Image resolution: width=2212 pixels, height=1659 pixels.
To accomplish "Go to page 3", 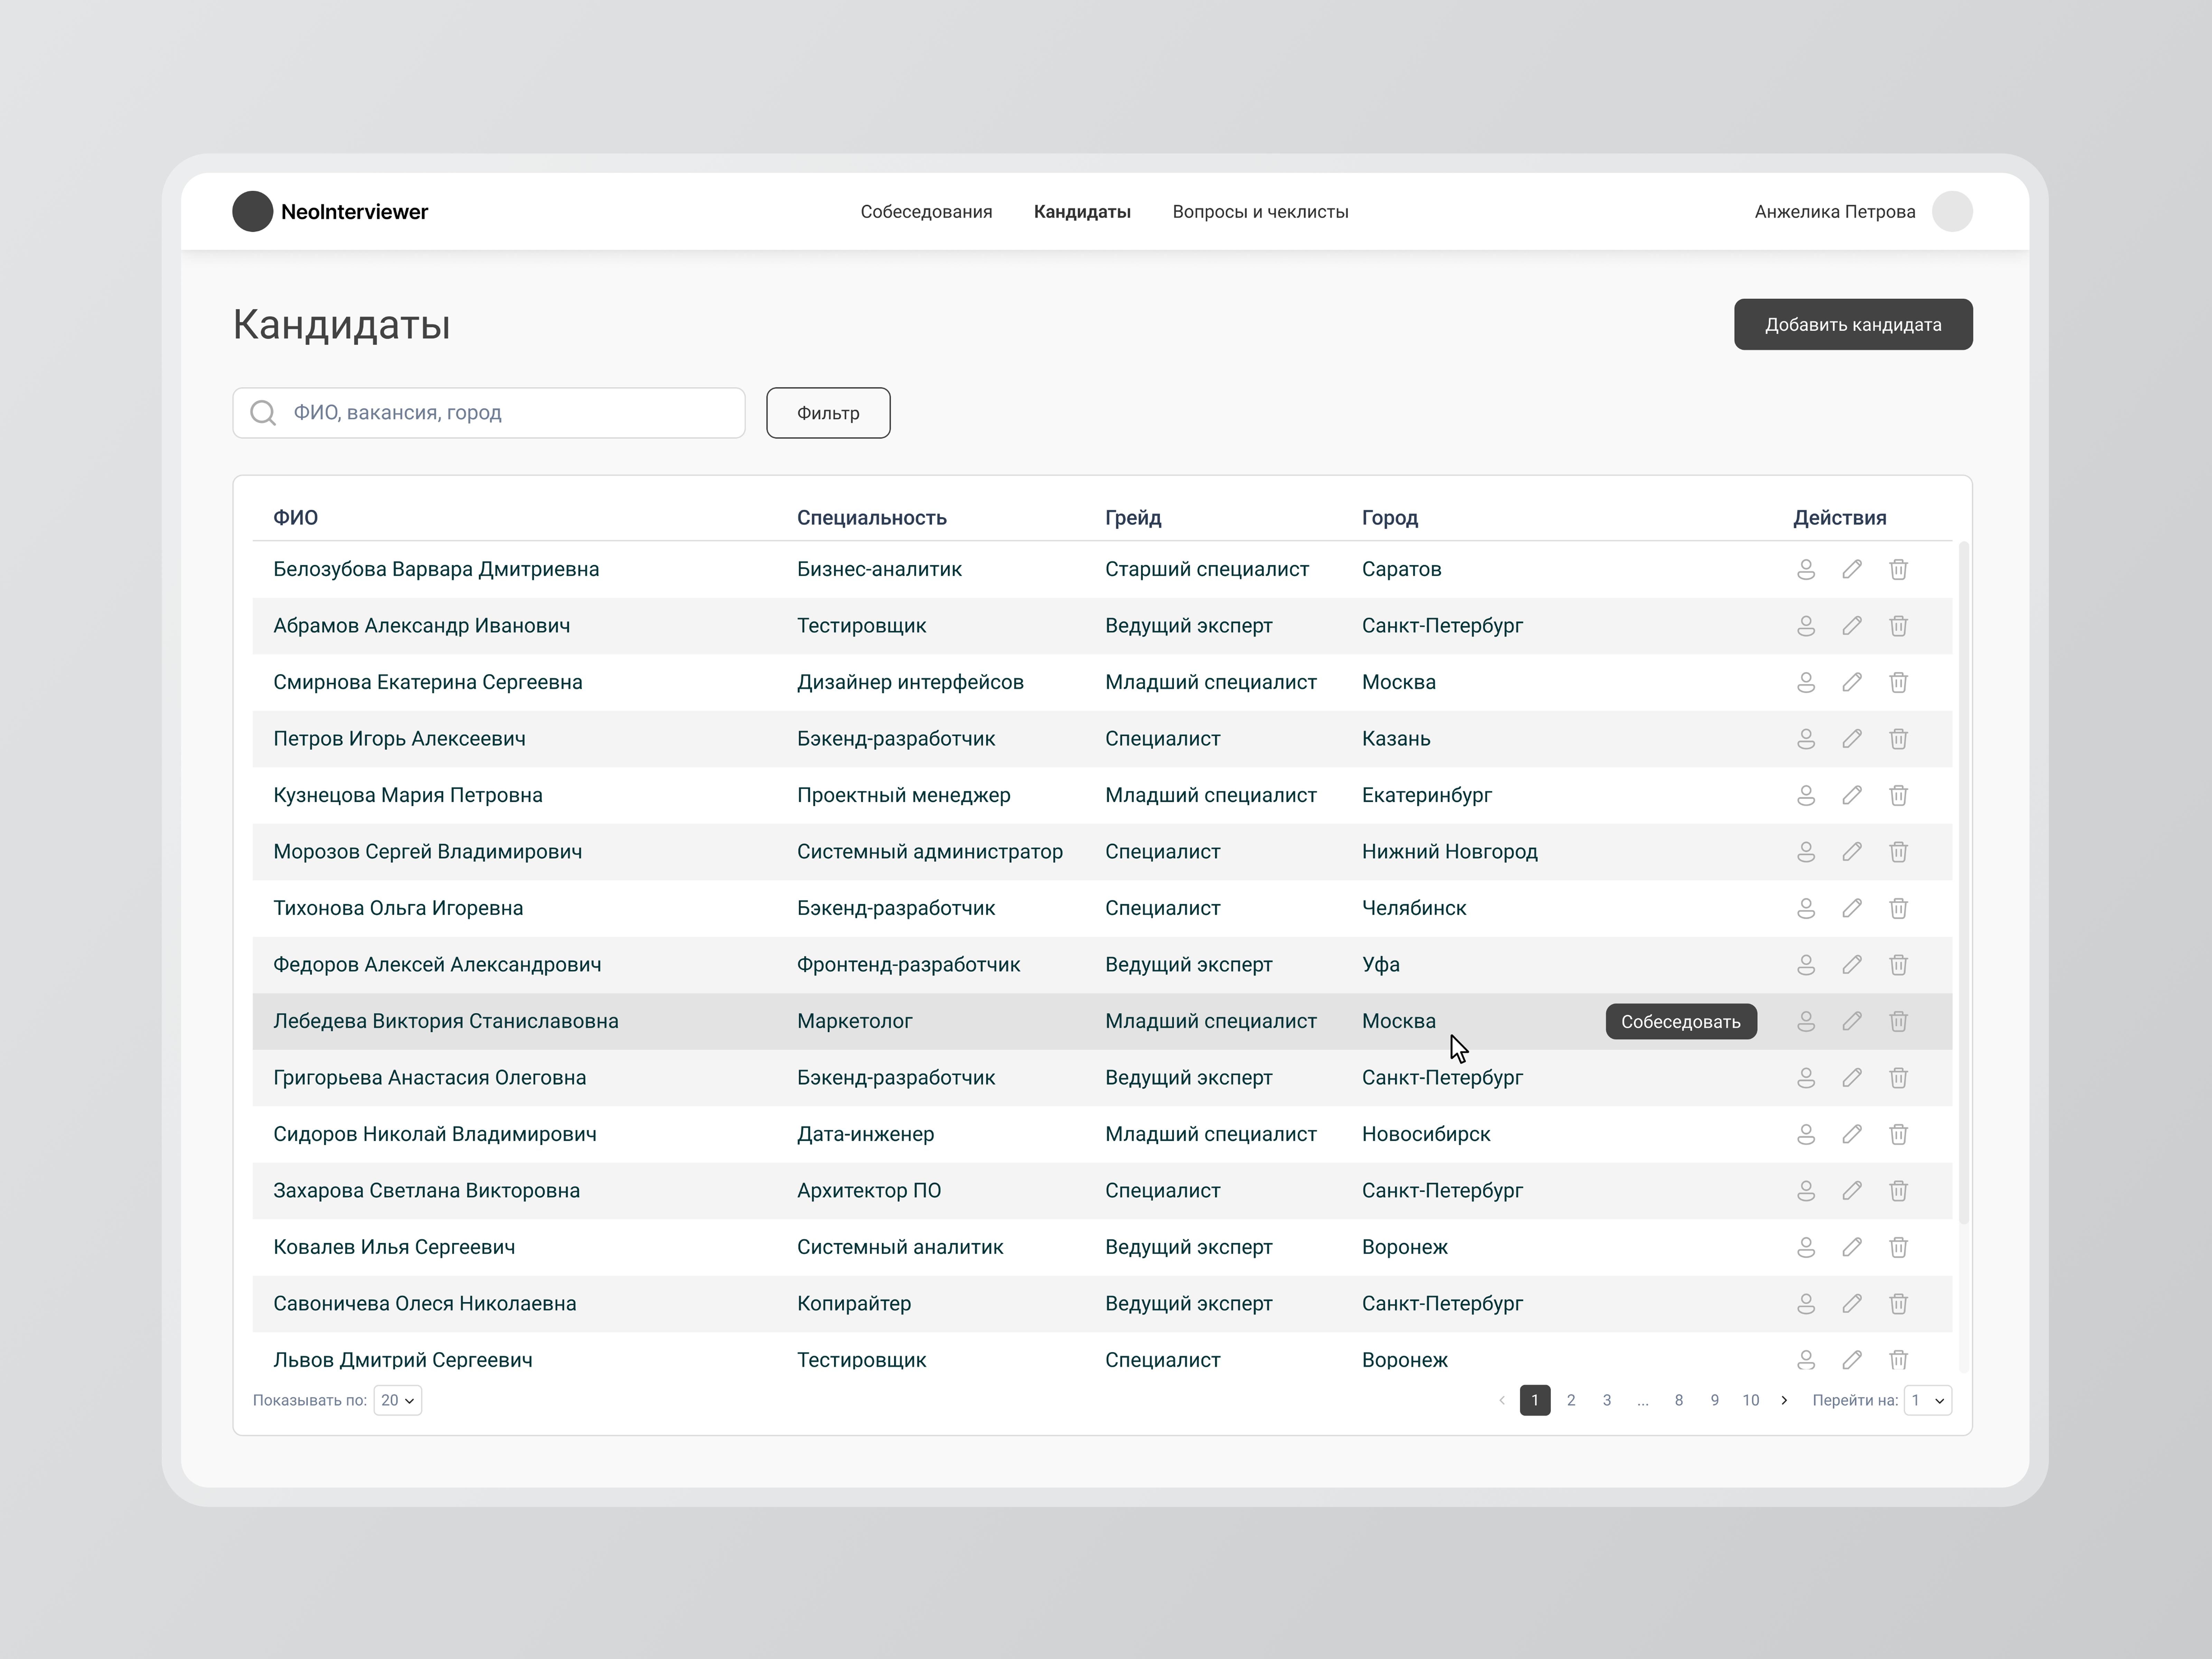I will (1607, 1400).
